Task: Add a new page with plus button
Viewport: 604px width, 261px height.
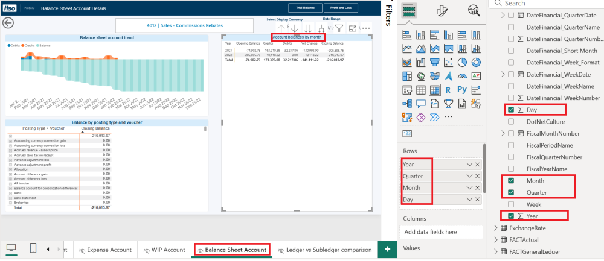Action: coord(388,249)
